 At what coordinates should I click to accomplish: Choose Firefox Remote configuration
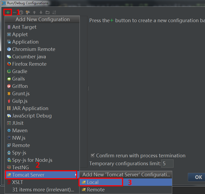[42, 64]
